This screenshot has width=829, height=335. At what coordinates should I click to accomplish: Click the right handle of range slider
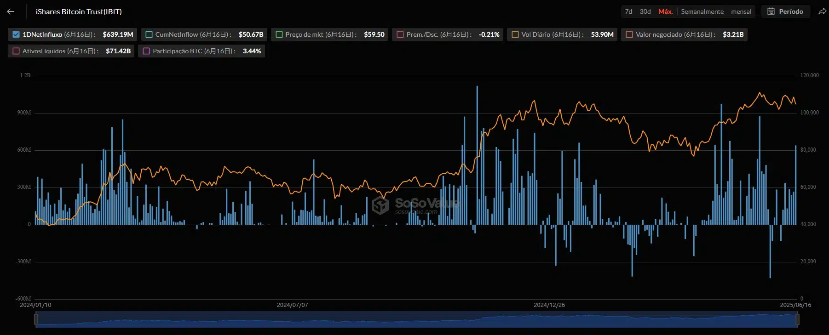coord(797,319)
